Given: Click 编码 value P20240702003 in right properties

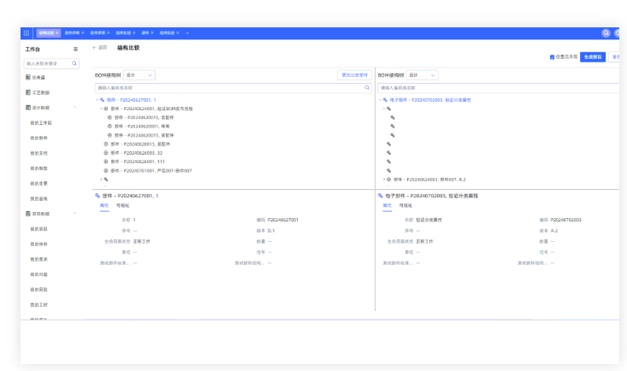Looking at the screenshot, I should pos(565,220).
